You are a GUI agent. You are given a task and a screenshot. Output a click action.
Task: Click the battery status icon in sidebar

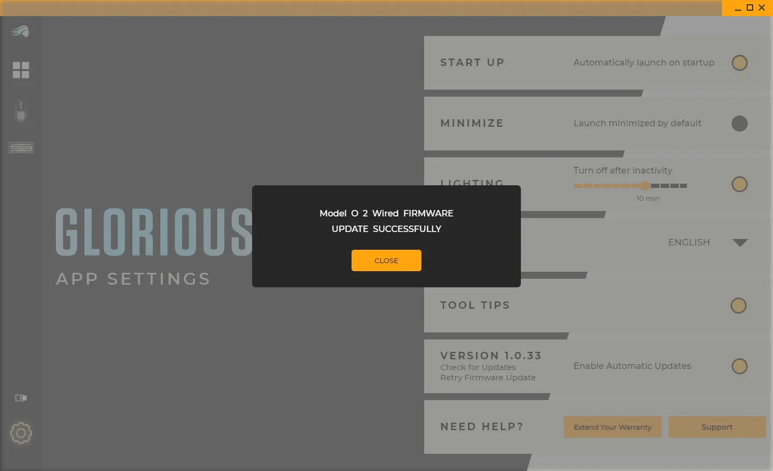click(21, 398)
